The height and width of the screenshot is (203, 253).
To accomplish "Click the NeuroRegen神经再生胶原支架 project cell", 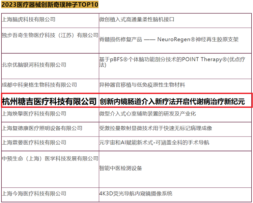I will [x=175, y=41].
